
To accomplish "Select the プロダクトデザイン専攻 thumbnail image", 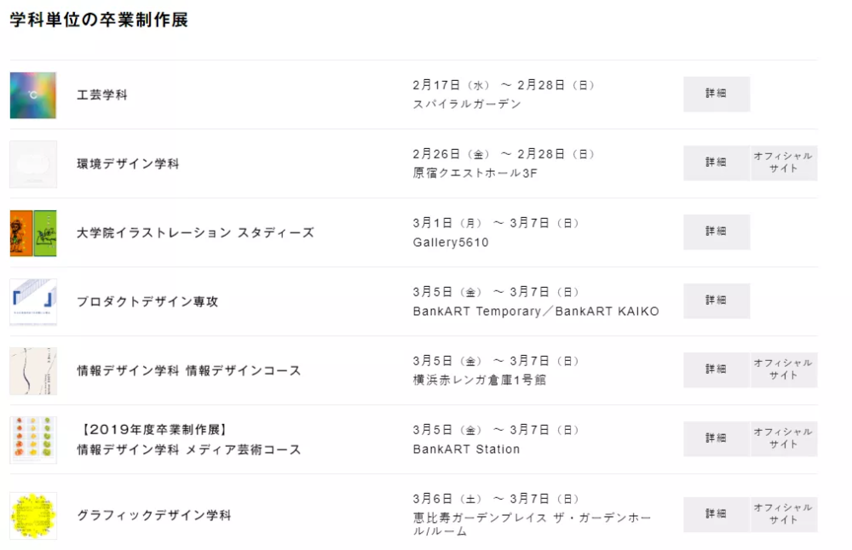I will coord(33,302).
